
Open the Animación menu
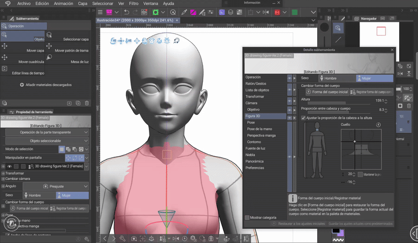(x=63, y=3)
